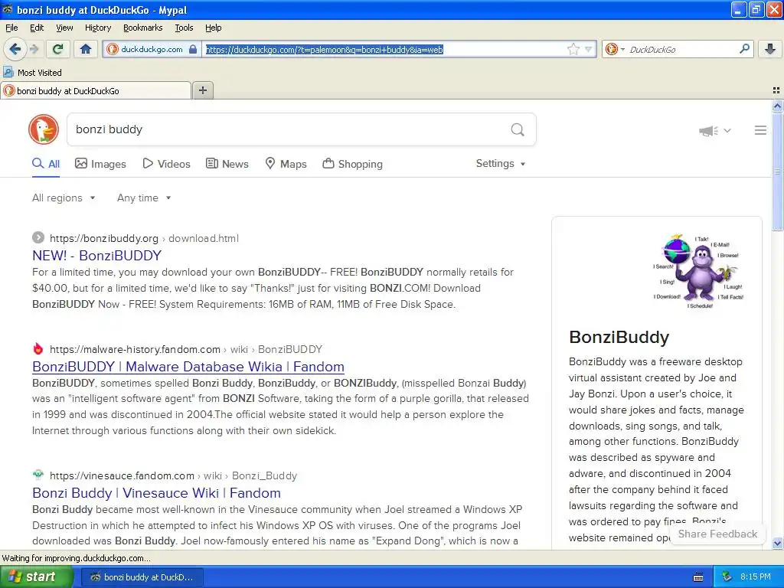The height and width of the screenshot is (588, 784).
Task: Open the File menu
Action: point(11,28)
